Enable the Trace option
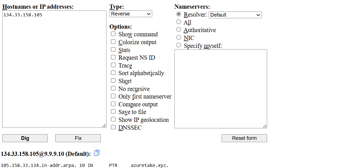 pyautogui.click(x=113, y=65)
